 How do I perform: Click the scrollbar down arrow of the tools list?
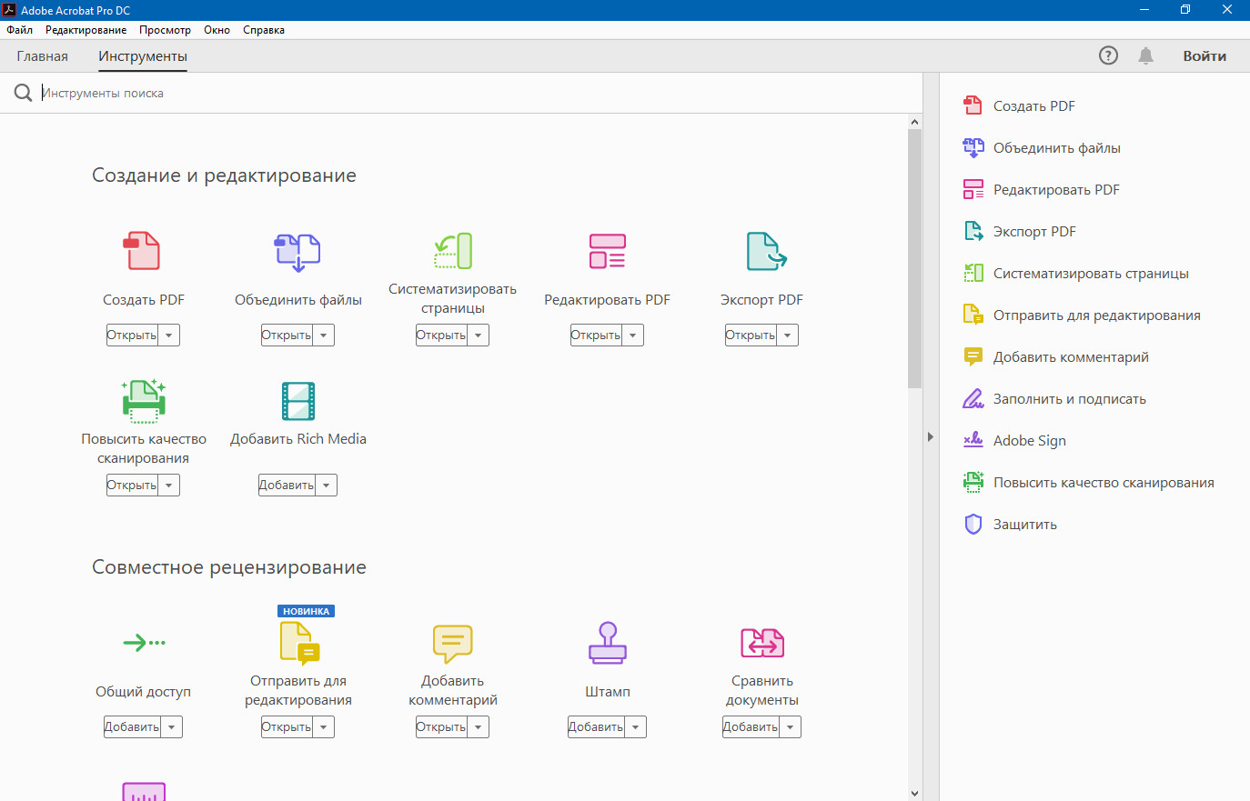[915, 794]
